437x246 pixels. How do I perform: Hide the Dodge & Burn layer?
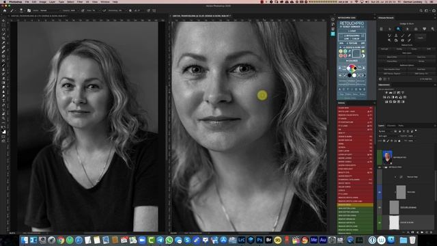coord(380,223)
